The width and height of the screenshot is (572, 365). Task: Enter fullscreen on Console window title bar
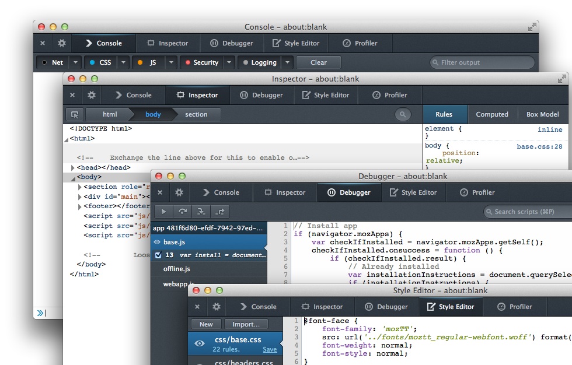tap(532, 27)
